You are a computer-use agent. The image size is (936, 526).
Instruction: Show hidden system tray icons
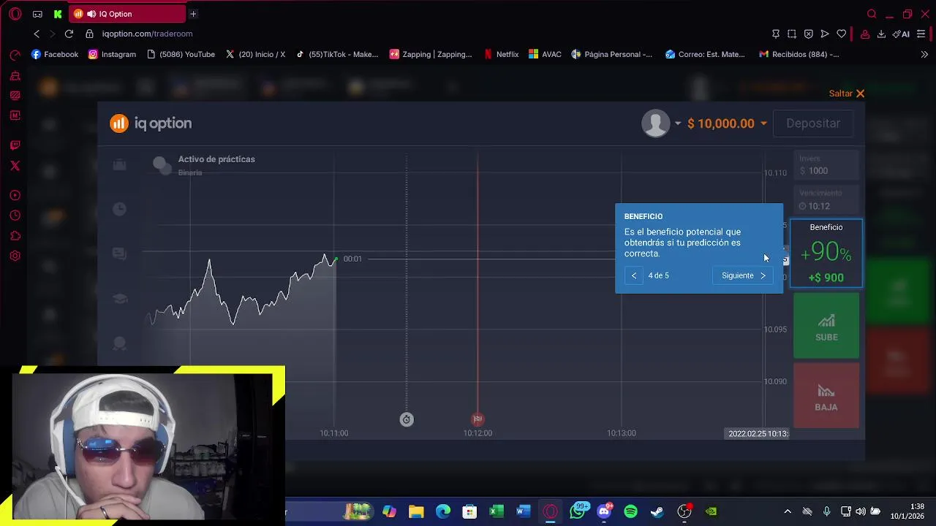[x=788, y=511]
